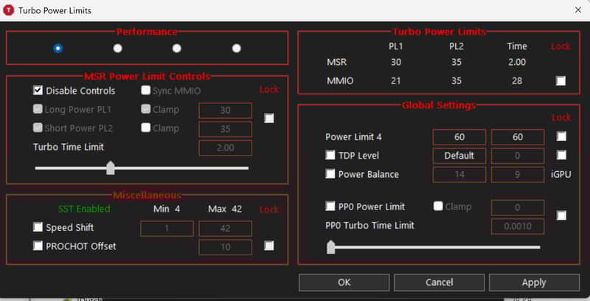Viewport: 590px width, 301px height.
Task: Click the Long Power PL1 value field
Action: pos(226,110)
